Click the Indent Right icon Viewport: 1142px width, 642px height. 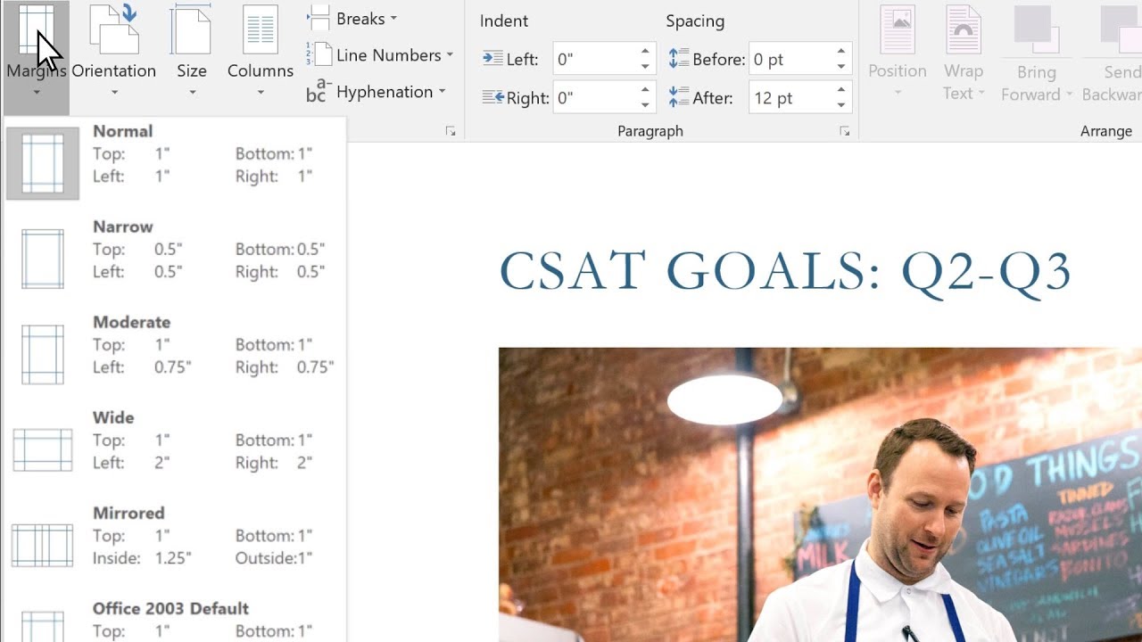click(492, 97)
